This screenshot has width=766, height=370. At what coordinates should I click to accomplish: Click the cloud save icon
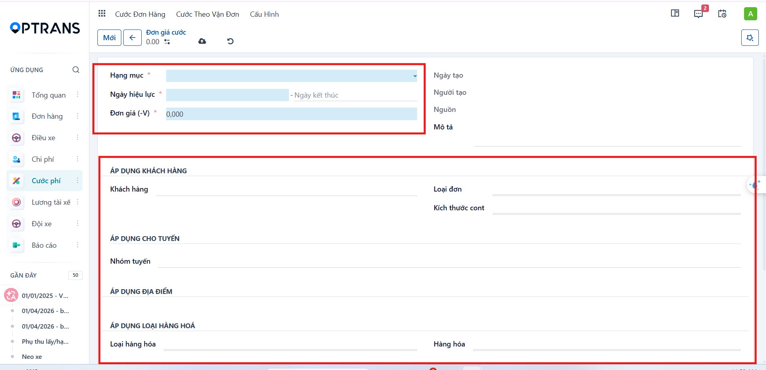point(202,41)
